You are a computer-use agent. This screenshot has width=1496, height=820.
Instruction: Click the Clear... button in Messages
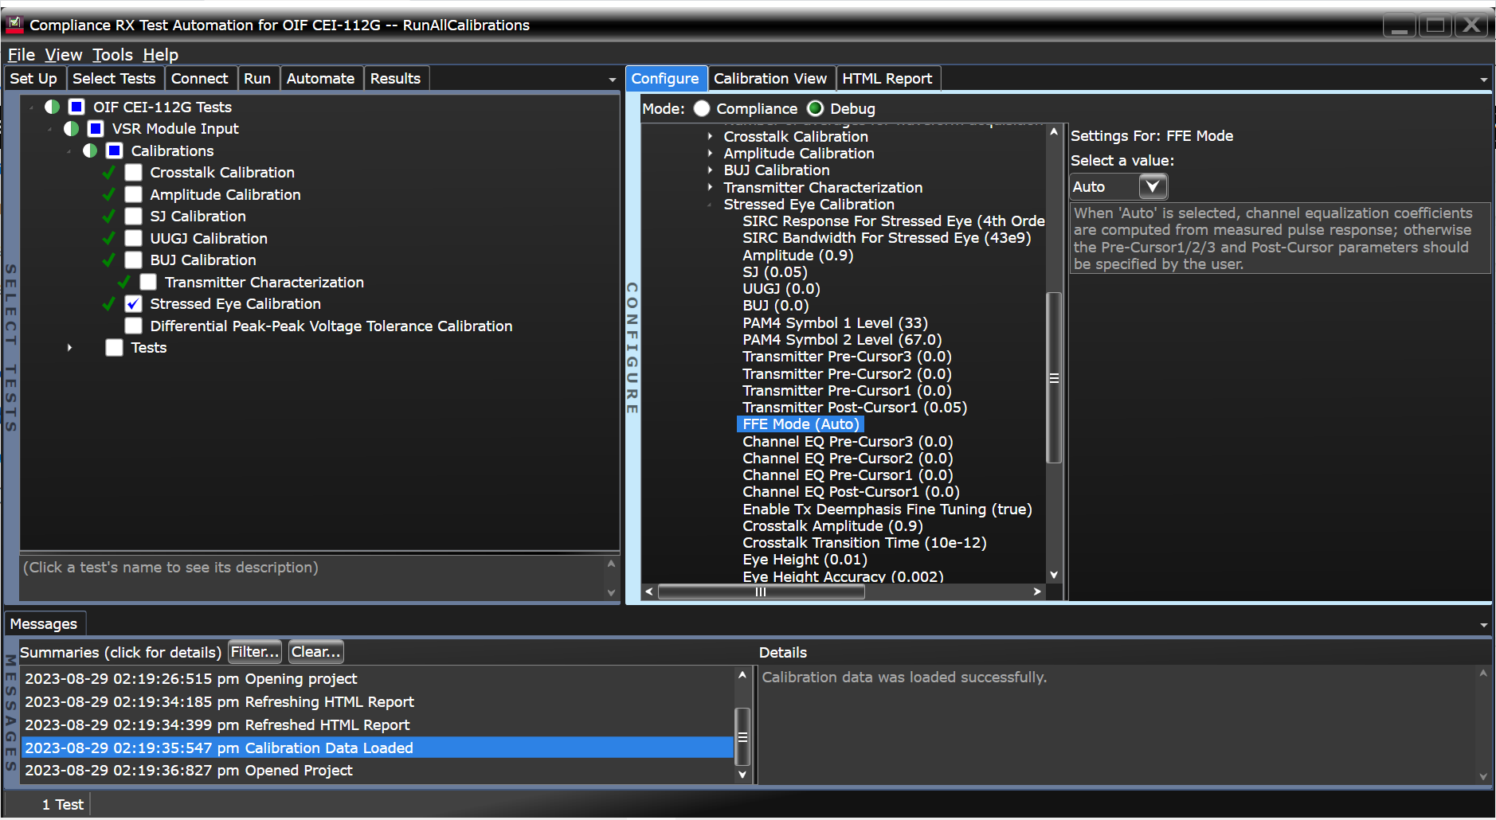click(315, 652)
